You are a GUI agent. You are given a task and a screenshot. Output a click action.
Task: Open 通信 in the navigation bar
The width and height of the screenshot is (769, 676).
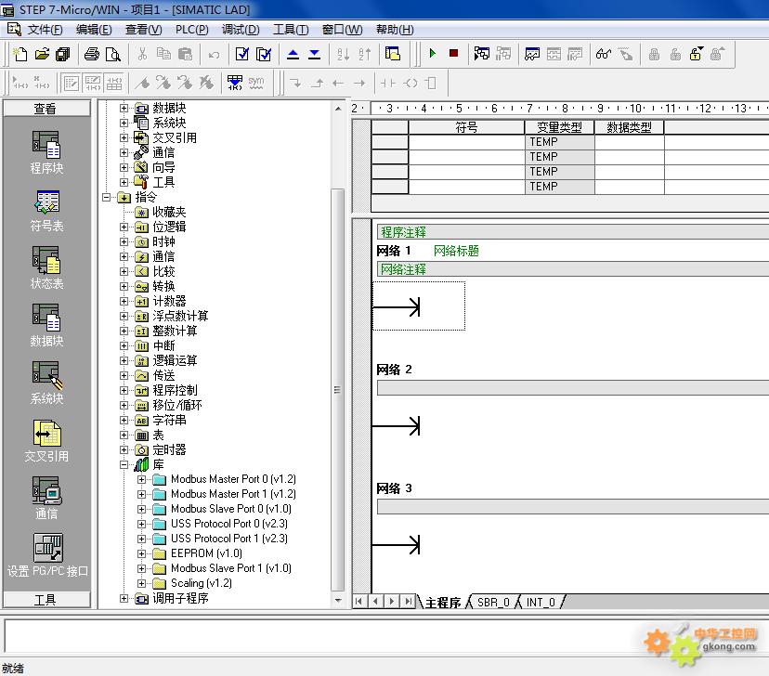46,498
